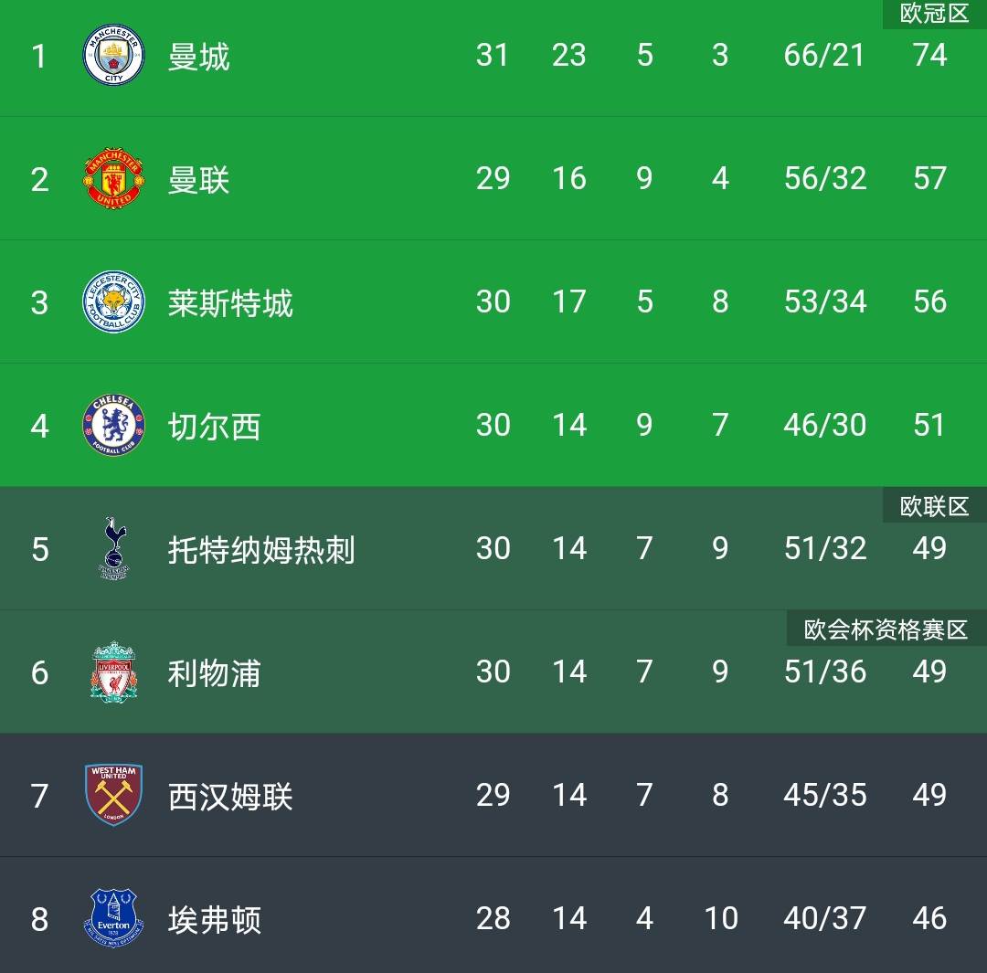Tap the 欧联区 zone label

(935, 507)
